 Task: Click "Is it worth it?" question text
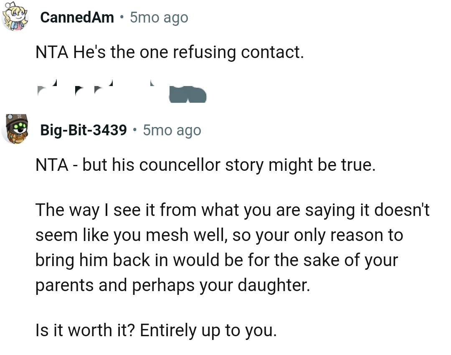coord(86,330)
